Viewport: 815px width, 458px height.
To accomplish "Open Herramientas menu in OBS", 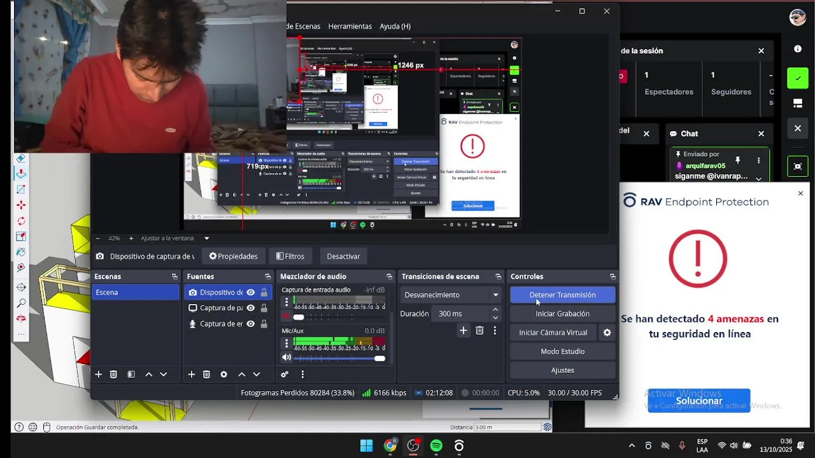I will pos(350,26).
